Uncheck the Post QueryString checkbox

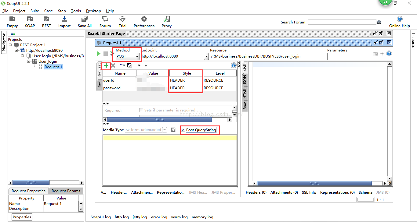(183, 130)
